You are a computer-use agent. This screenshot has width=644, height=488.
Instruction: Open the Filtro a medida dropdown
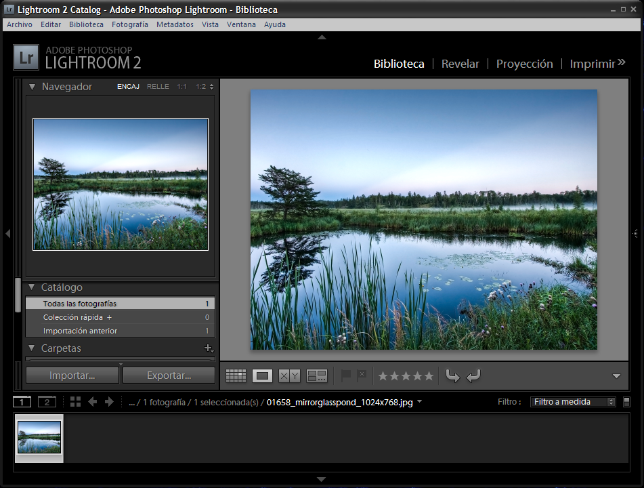click(x=573, y=402)
